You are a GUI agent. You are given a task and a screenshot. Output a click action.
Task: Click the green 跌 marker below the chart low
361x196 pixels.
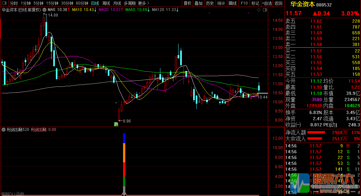pos(116,124)
